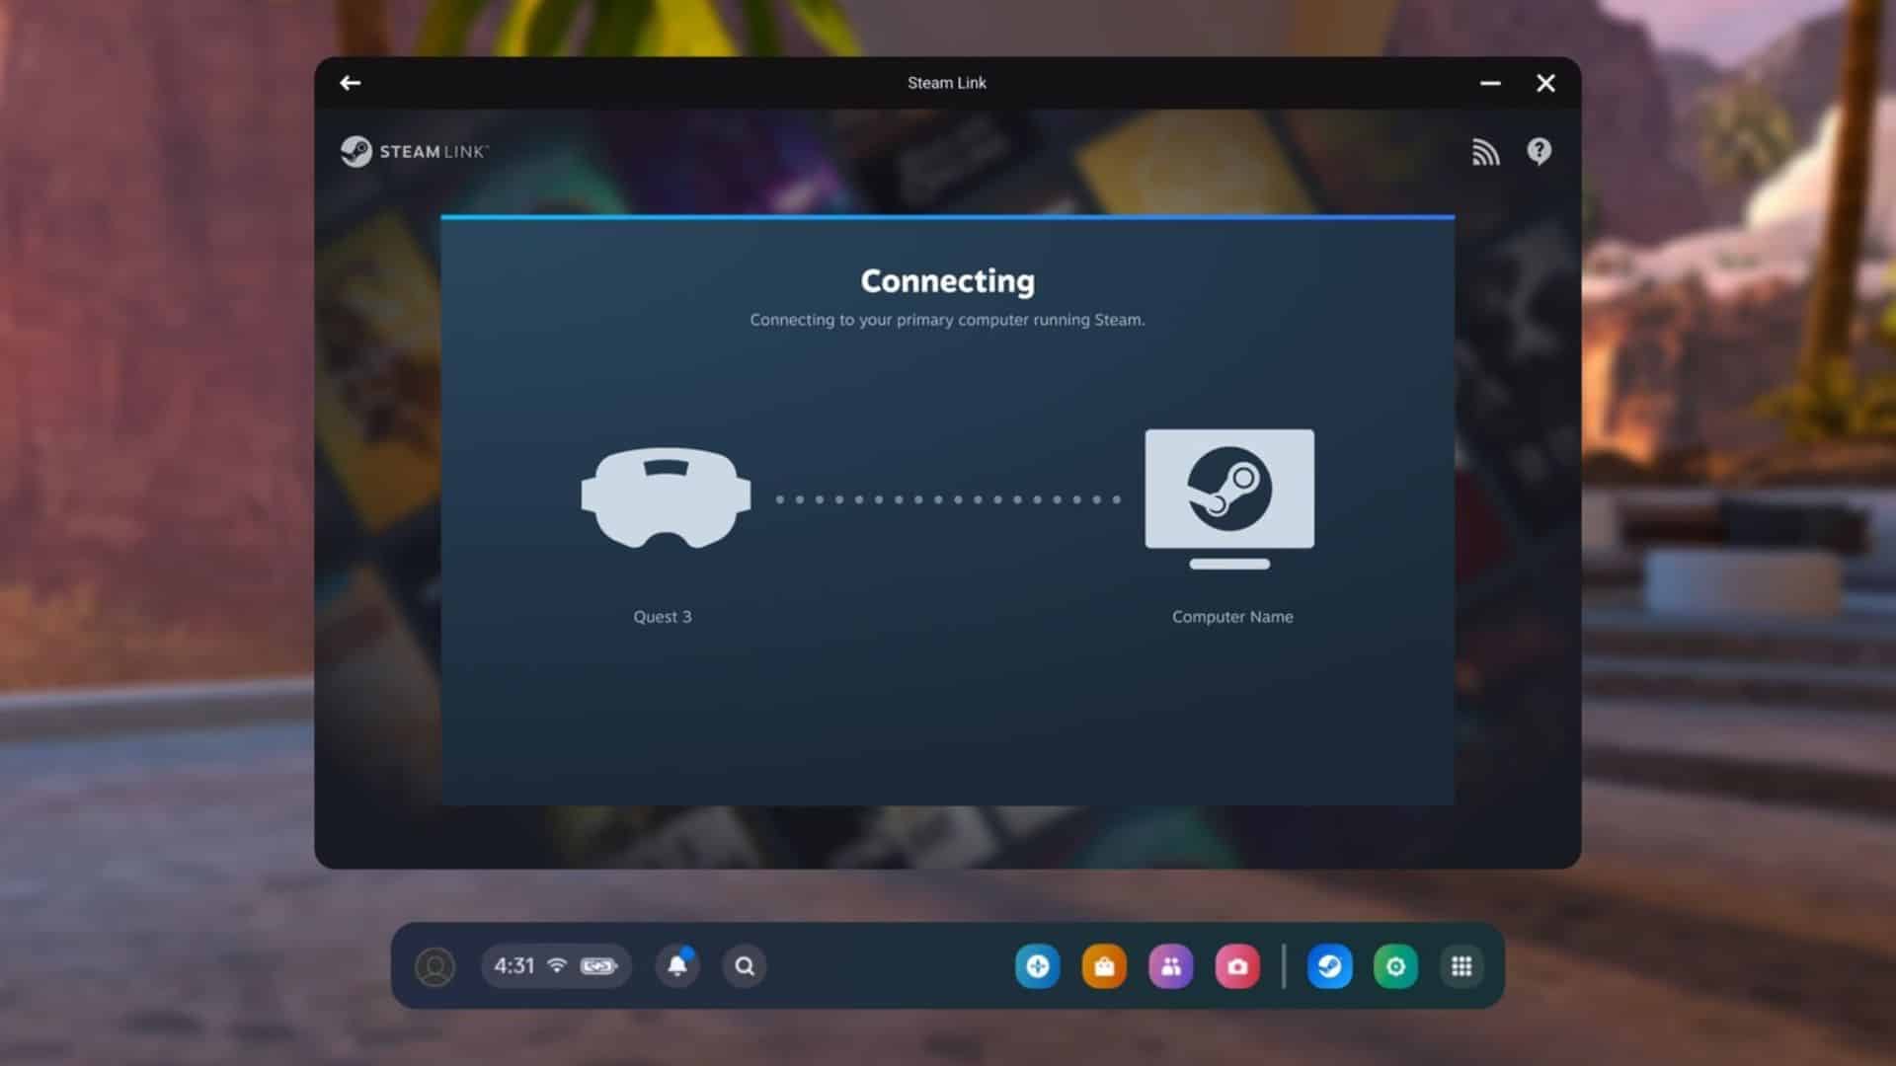This screenshot has height=1066, width=1896.
Task: Close the Steam Link window
Action: tap(1545, 83)
